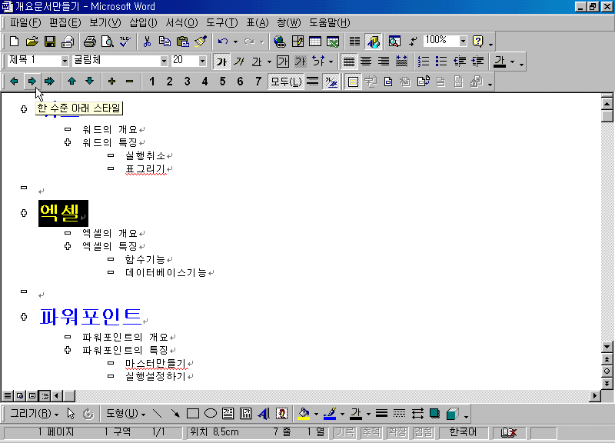Open the font dropdown showing 굴림체

[164, 61]
